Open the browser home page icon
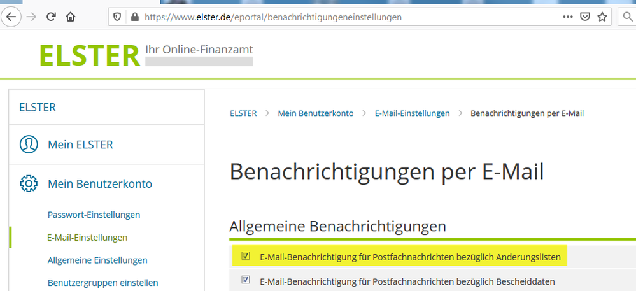Screen dimensions: 636x291 tap(71, 17)
